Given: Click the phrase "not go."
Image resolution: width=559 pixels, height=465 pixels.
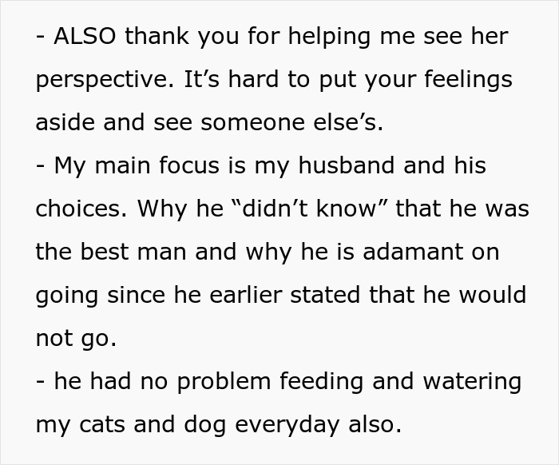Looking at the screenshot, I should (x=76, y=339).
